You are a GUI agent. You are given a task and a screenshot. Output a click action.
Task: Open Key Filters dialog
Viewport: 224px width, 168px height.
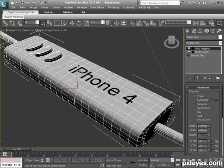click(164, 165)
